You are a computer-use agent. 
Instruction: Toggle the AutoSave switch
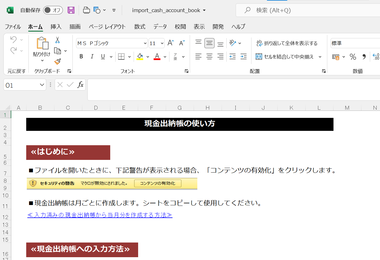(53, 10)
